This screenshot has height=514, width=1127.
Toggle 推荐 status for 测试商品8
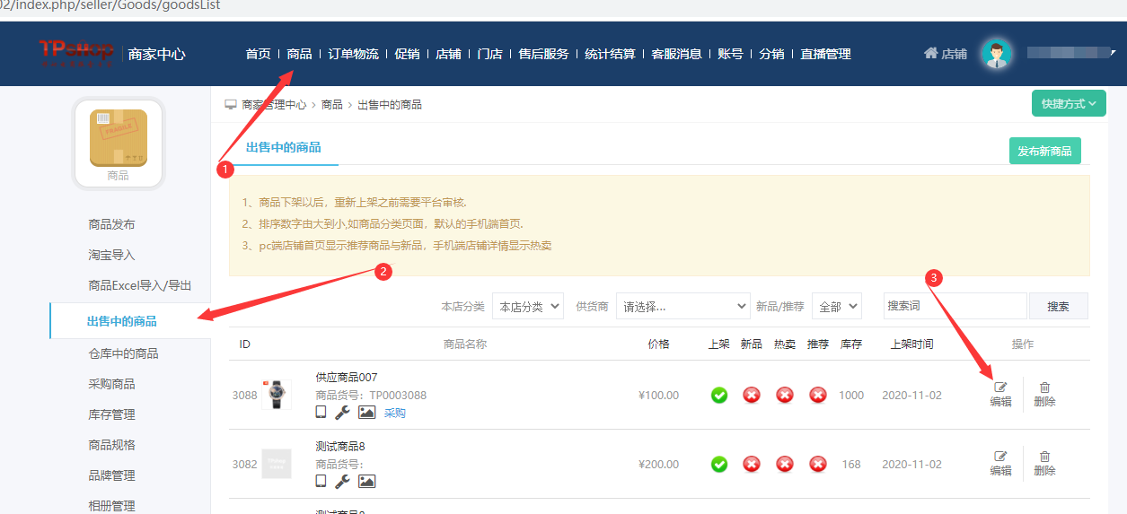point(817,465)
